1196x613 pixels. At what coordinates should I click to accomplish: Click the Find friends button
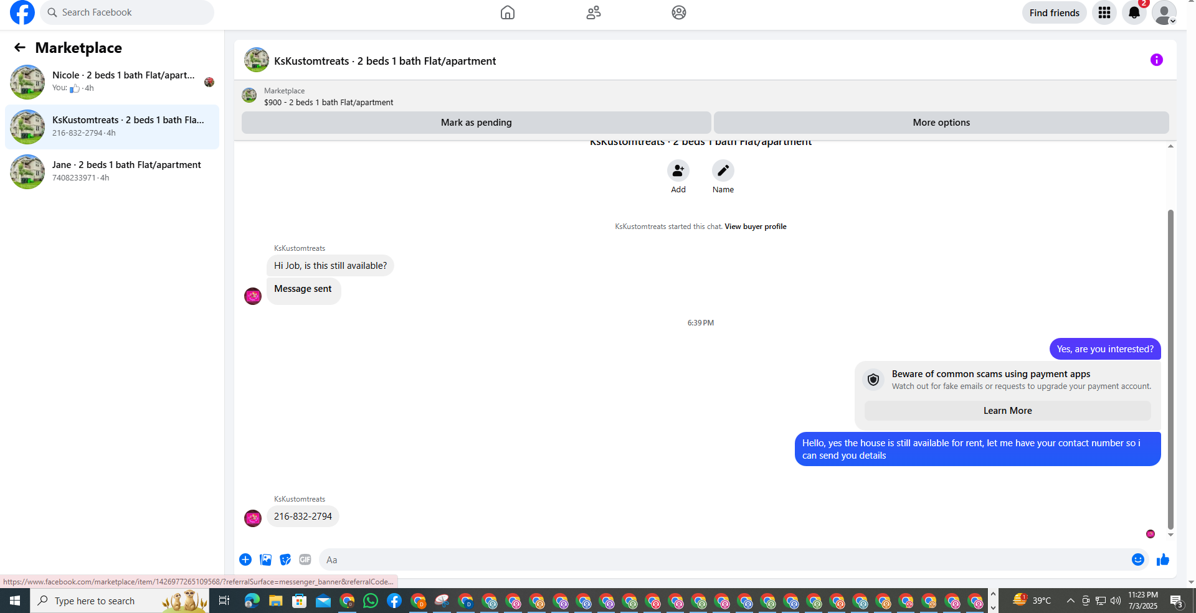pos(1054,12)
